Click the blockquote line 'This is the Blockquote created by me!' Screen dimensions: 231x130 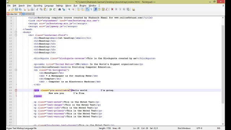(x=112, y=58)
